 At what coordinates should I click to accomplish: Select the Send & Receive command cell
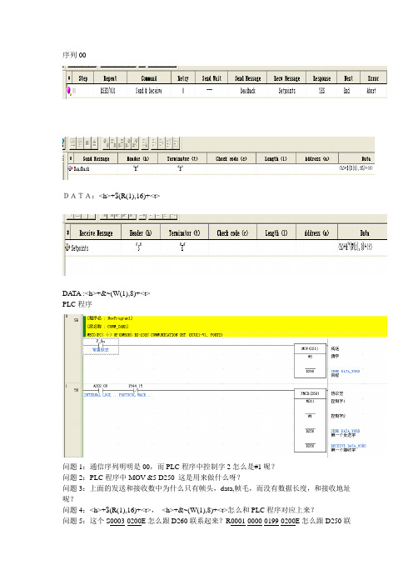click(149, 91)
